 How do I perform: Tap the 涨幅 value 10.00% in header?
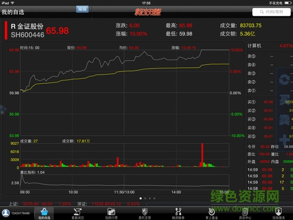tap(139, 34)
